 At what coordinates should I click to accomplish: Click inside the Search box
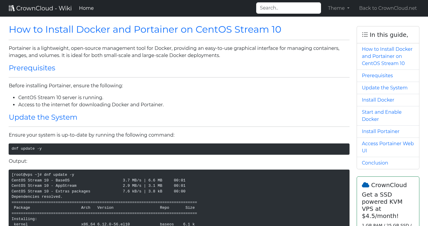[288, 8]
